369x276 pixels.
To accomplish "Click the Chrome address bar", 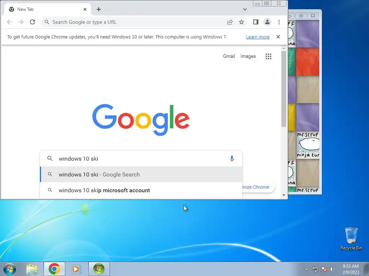I will click(x=134, y=22).
